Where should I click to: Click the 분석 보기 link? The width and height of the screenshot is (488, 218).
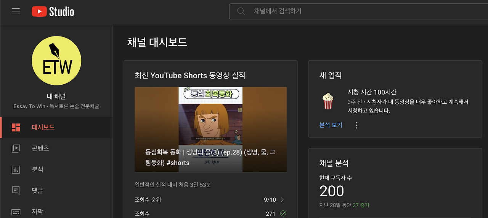tap(331, 125)
